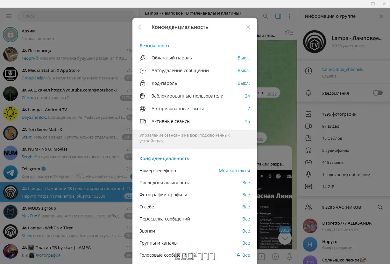Close the Конфиденциальность settings dialog

point(248,27)
